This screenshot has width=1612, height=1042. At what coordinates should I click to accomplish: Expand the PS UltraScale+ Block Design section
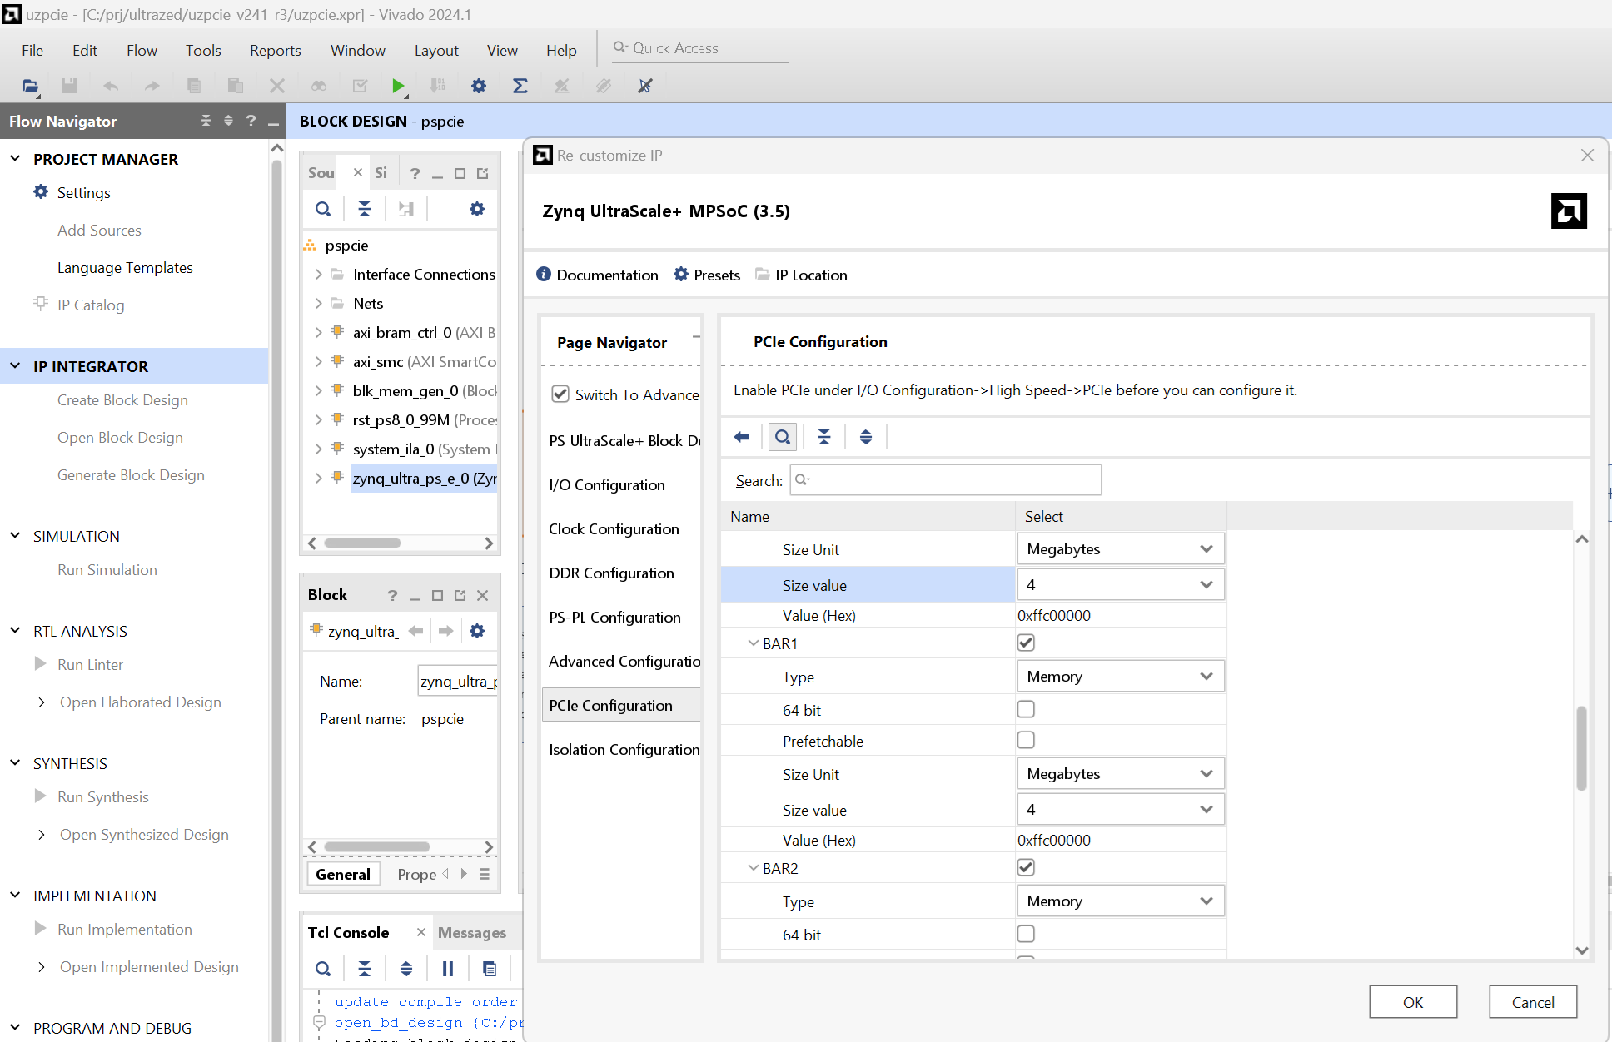(x=624, y=440)
